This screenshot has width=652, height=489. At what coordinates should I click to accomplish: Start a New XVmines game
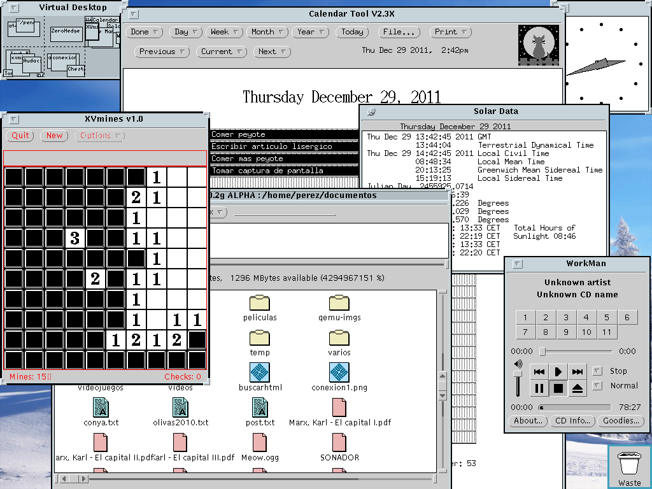(x=54, y=136)
